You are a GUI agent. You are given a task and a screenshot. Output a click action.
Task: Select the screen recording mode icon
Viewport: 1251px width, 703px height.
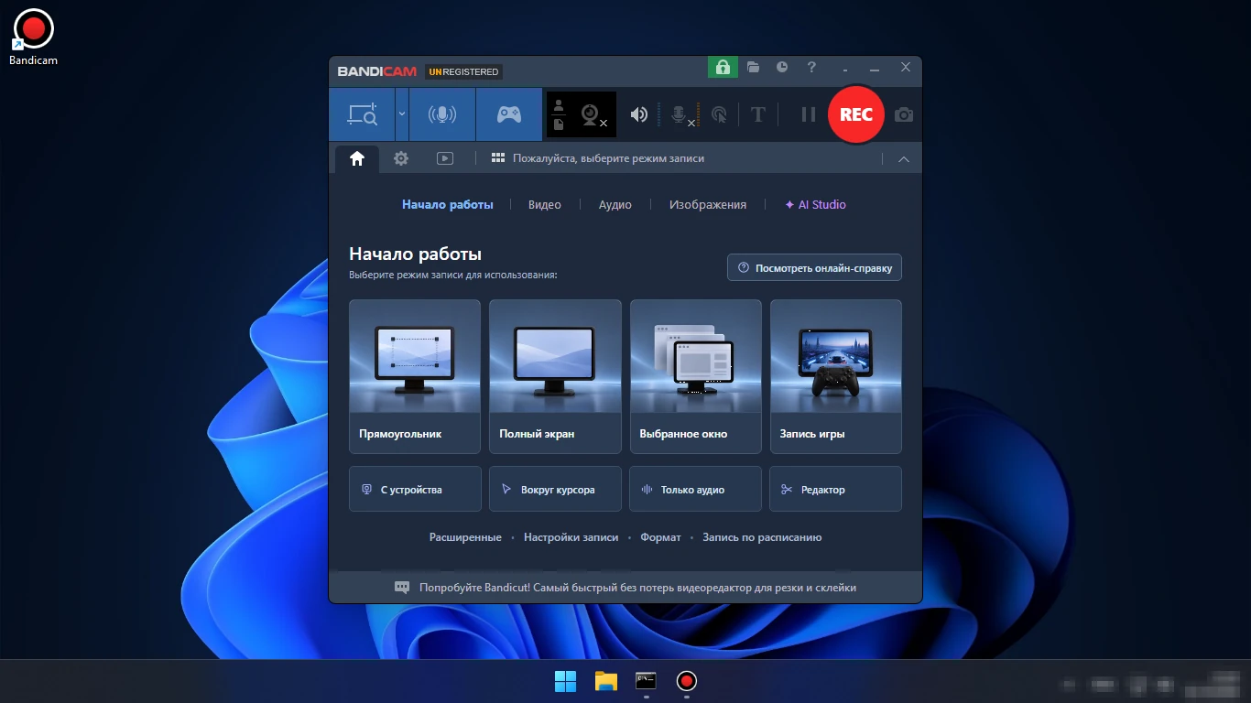pyautogui.click(x=362, y=114)
